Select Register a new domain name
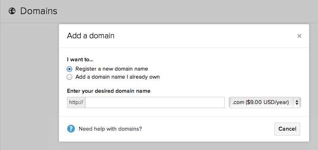 [x=69, y=69]
